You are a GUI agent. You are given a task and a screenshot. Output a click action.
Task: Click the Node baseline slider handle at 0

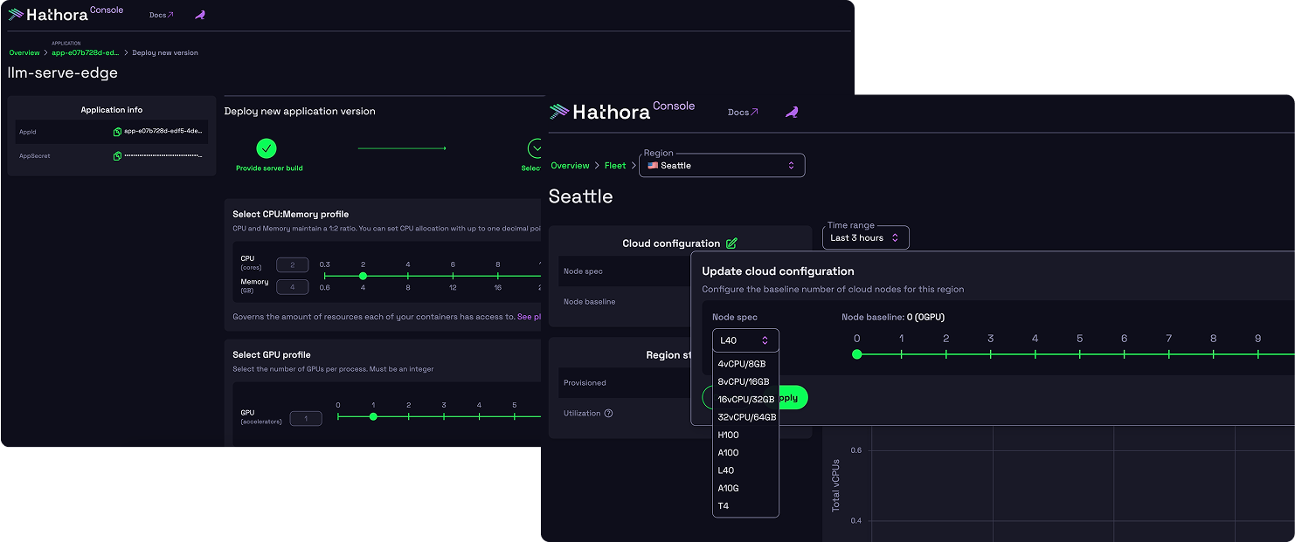(x=856, y=354)
